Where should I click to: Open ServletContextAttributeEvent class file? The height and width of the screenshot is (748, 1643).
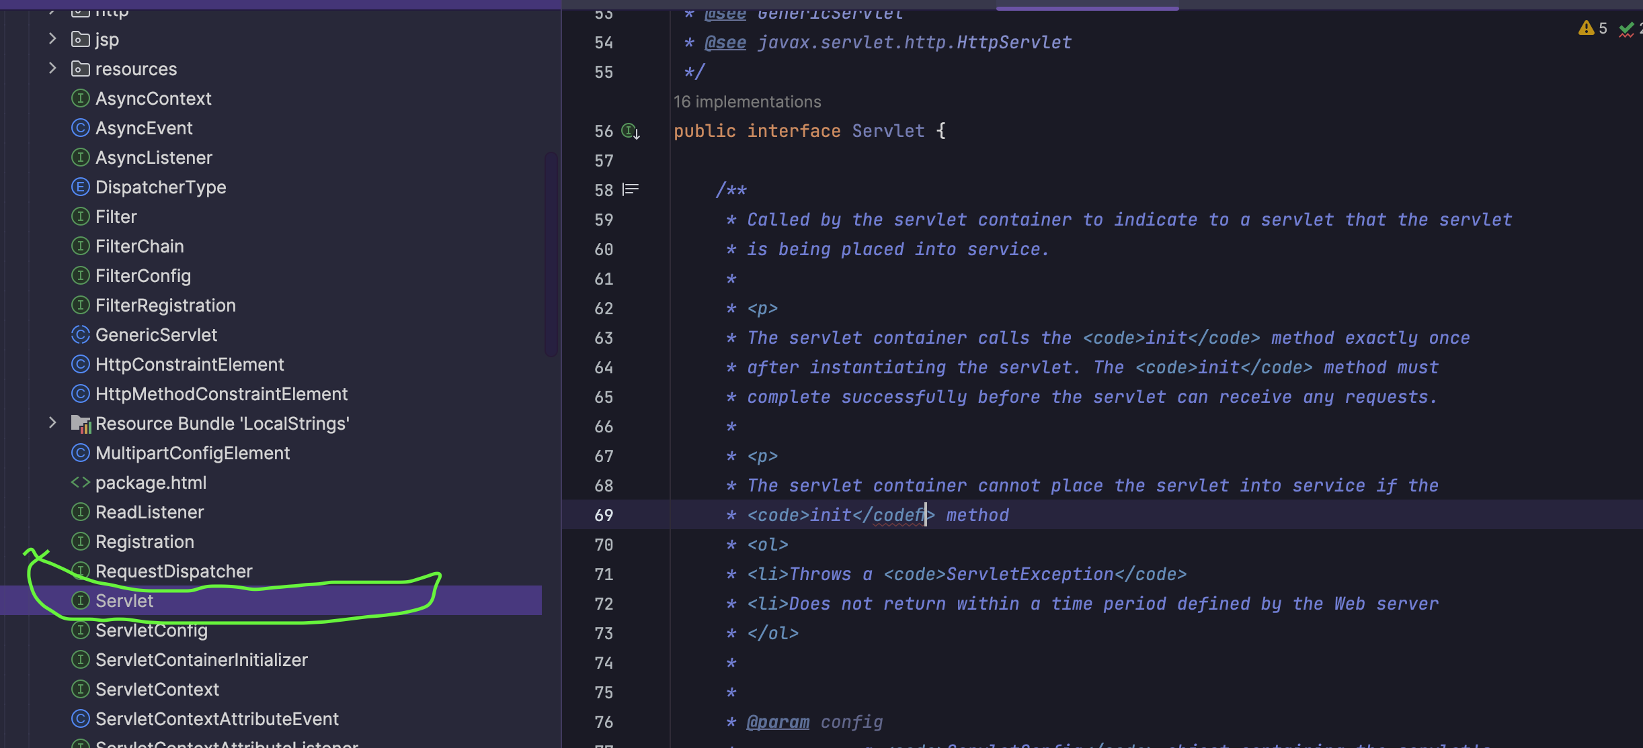click(x=216, y=719)
